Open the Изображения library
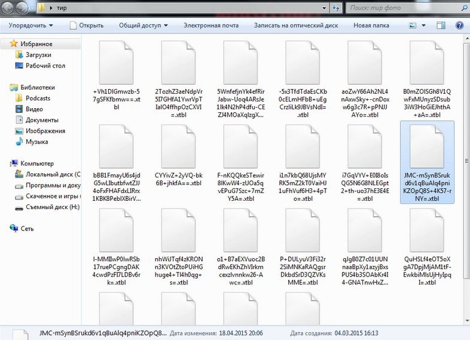The width and height of the screenshot is (470, 340). 45,131
